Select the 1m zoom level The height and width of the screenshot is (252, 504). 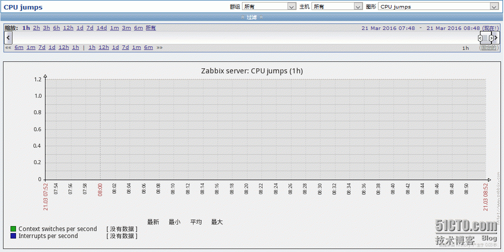[x=114, y=28]
